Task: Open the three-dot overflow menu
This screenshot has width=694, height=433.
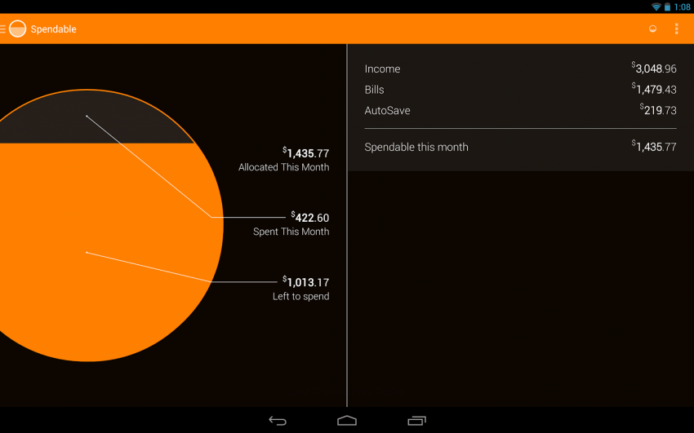Action: pyautogui.click(x=676, y=29)
